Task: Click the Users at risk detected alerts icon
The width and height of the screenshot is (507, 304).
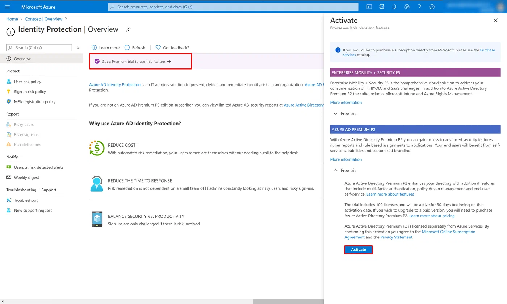Action: [x=9, y=167]
